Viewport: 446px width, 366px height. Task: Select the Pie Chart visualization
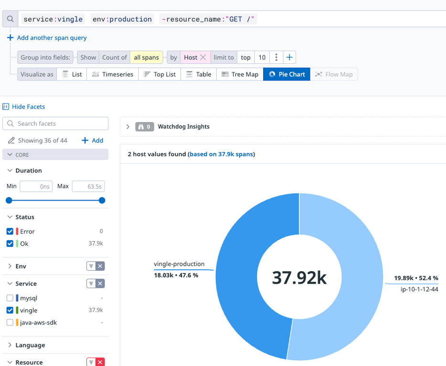point(287,74)
